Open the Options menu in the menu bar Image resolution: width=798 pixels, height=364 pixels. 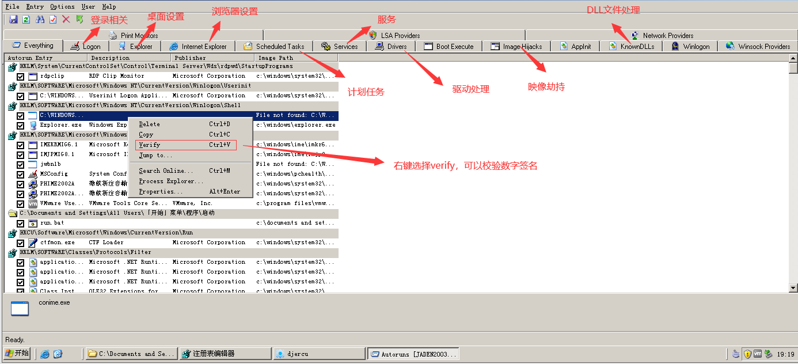62,7
